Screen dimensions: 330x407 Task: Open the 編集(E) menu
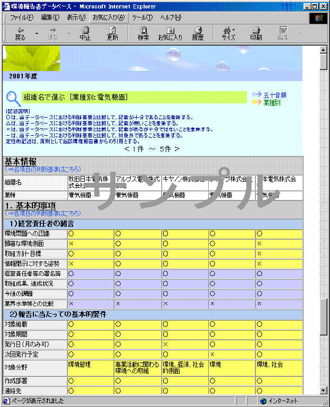(x=50, y=17)
